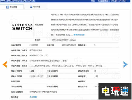The image size is (132, 100).
Task: Select the trademark type value 一般
Action: (96, 76)
